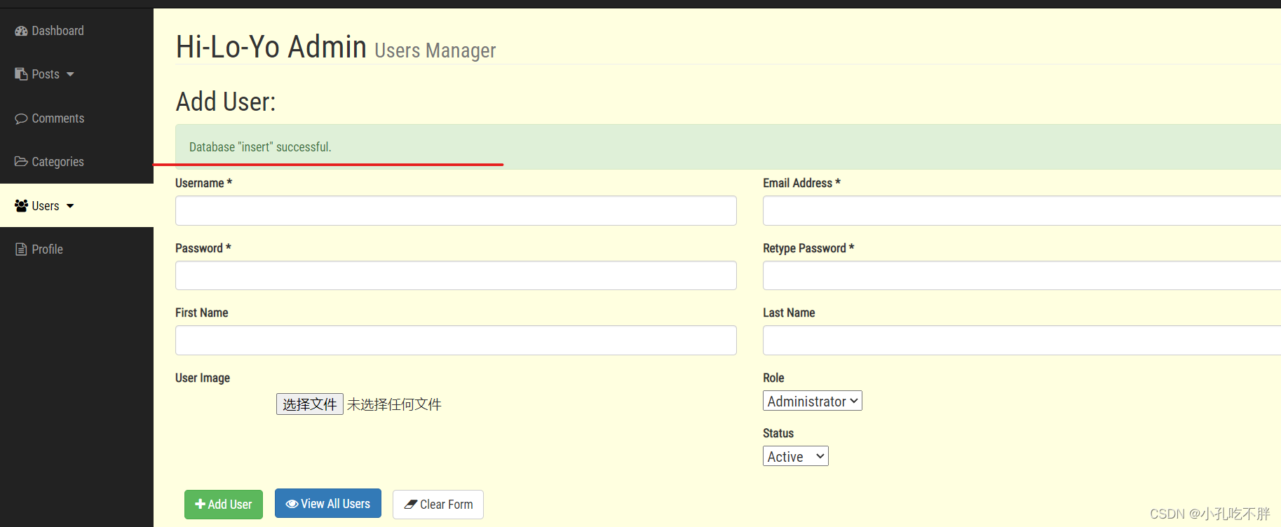Focus the Email Address input field

1022,211
